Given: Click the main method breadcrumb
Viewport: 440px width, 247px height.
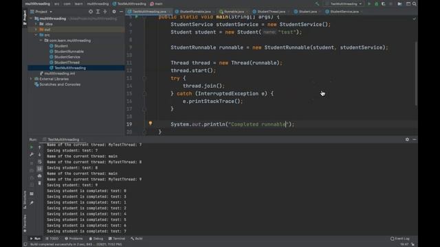Looking at the screenshot, I should coord(156,4).
